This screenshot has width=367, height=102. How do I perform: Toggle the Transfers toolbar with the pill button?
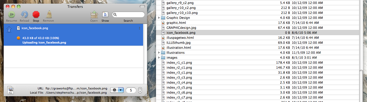click(142, 6)
